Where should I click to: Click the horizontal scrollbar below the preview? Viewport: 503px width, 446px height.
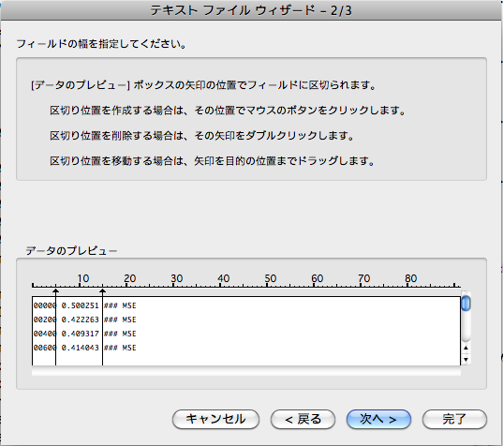tap(246, 372)
